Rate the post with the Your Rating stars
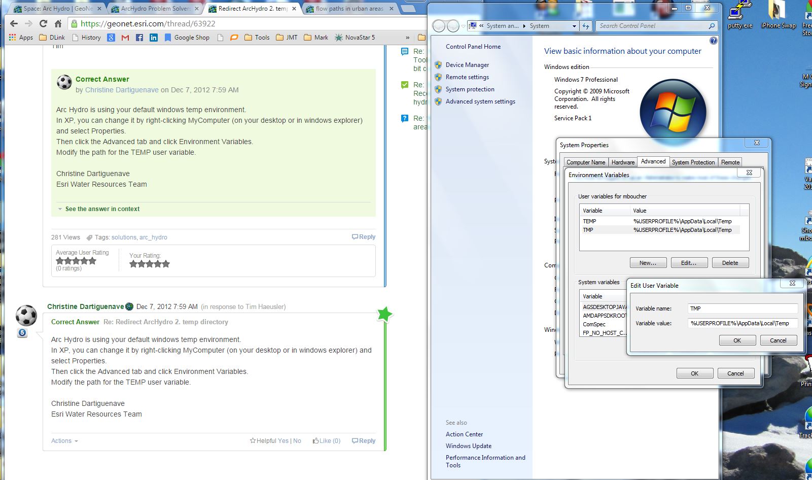Screen dimensions: 812x480 tap(149, 264)
